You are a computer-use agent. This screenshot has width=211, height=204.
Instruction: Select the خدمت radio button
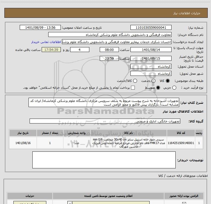pos(153,81)
